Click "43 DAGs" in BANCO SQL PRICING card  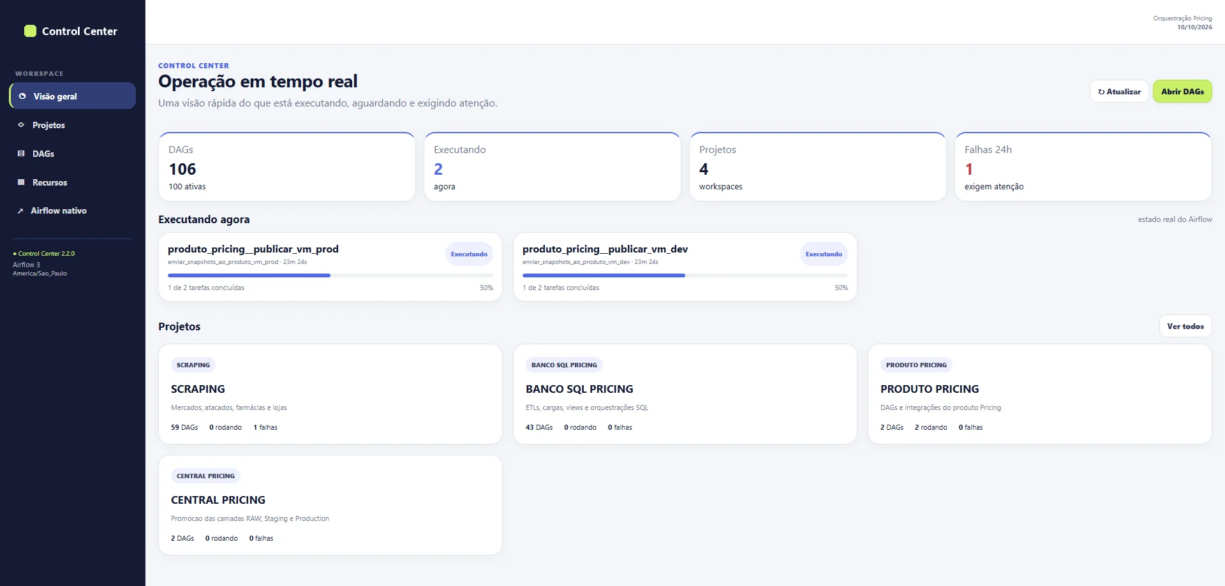tap(539, 428)
